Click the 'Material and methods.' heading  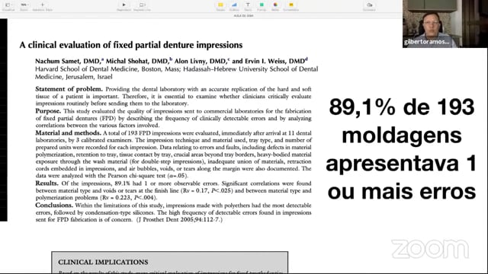tap(68, 133)
